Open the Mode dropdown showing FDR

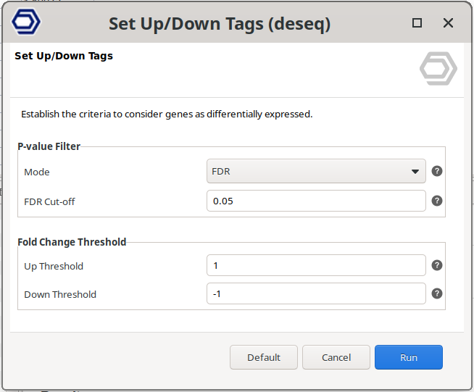pyautogui.click(x=315, y=172)
